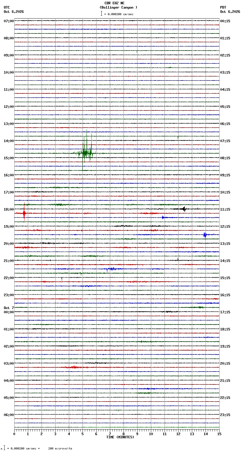
Task: Click the '12:15' PDT time label
Action: pyautogui.click(x=225, y=227)
